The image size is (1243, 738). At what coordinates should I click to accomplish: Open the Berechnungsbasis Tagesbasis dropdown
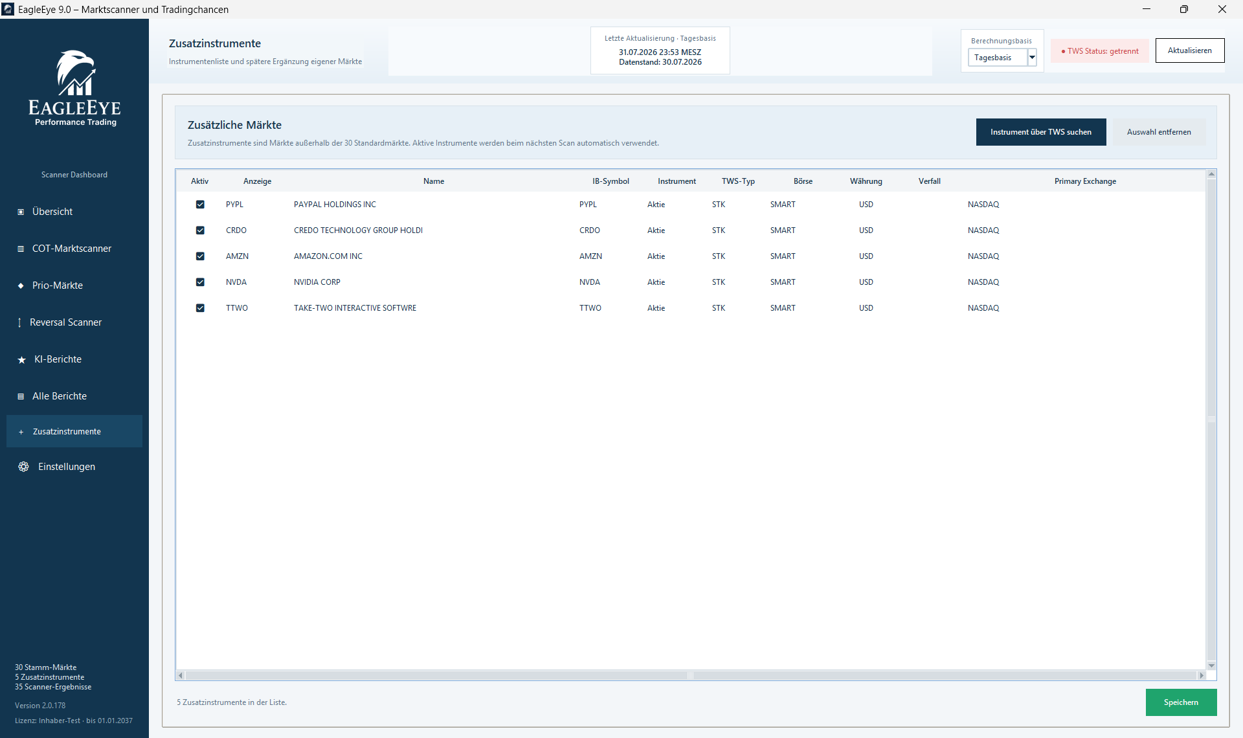click(x=1002, y=58)
